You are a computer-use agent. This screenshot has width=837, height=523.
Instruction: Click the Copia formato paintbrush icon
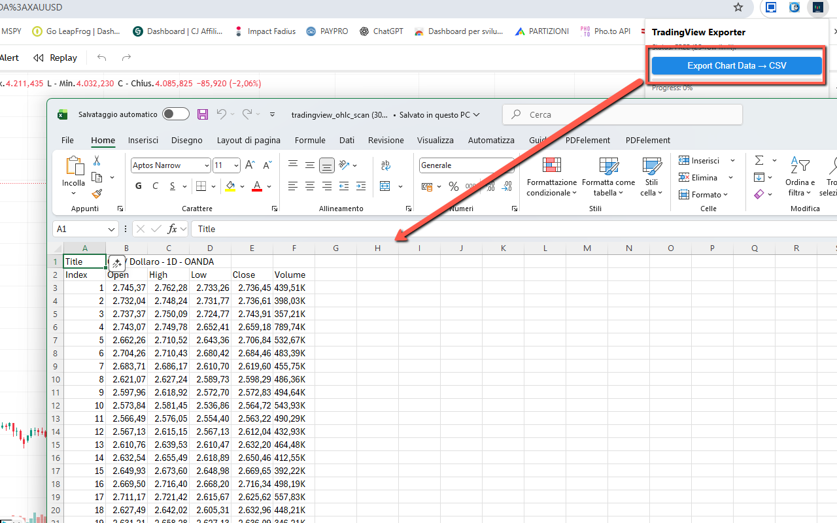95,194
